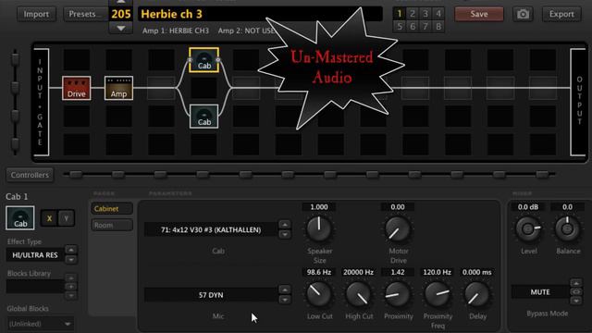Open the Room page tab
The height and width of the screenshot is (333, 592).
tap(112, 225)
